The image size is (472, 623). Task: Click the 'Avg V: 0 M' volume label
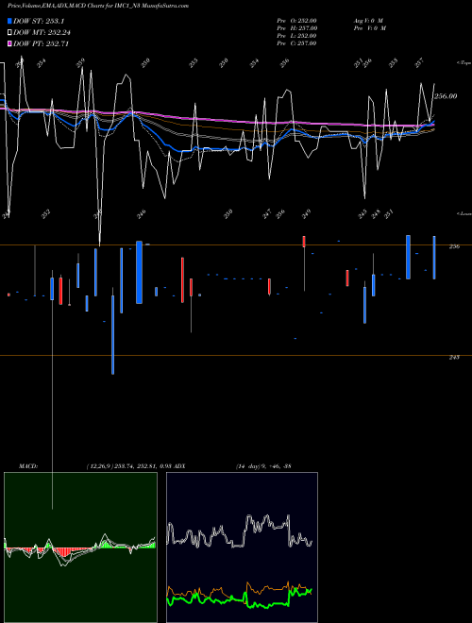[x=370, y=20]
